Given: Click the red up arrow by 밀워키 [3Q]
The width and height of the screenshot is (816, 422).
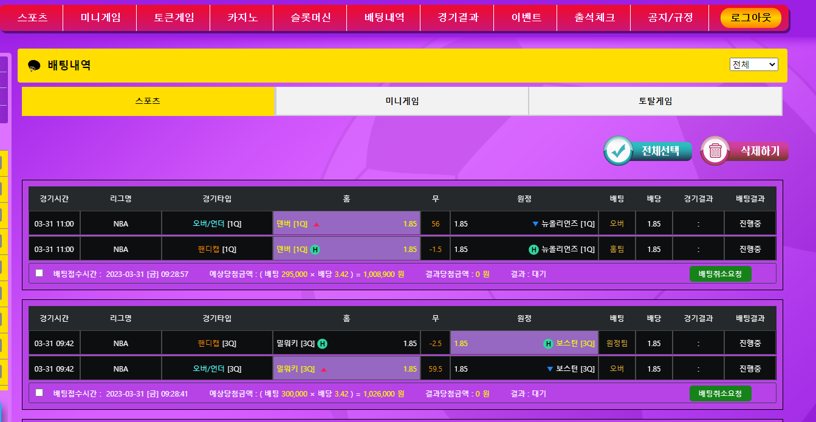Looking at the screenshot, I should (323, 369).
